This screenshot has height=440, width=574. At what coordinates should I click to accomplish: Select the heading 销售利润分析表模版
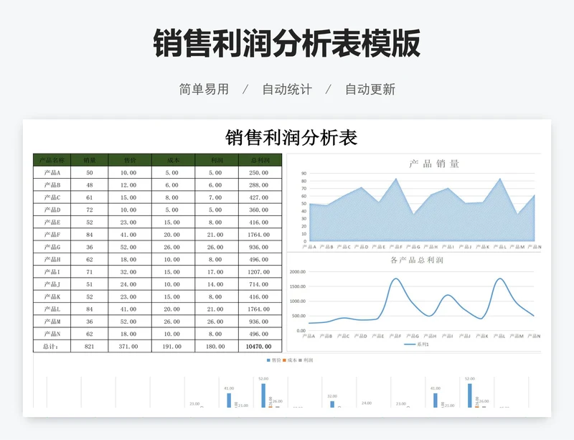(x=286, y=43)
